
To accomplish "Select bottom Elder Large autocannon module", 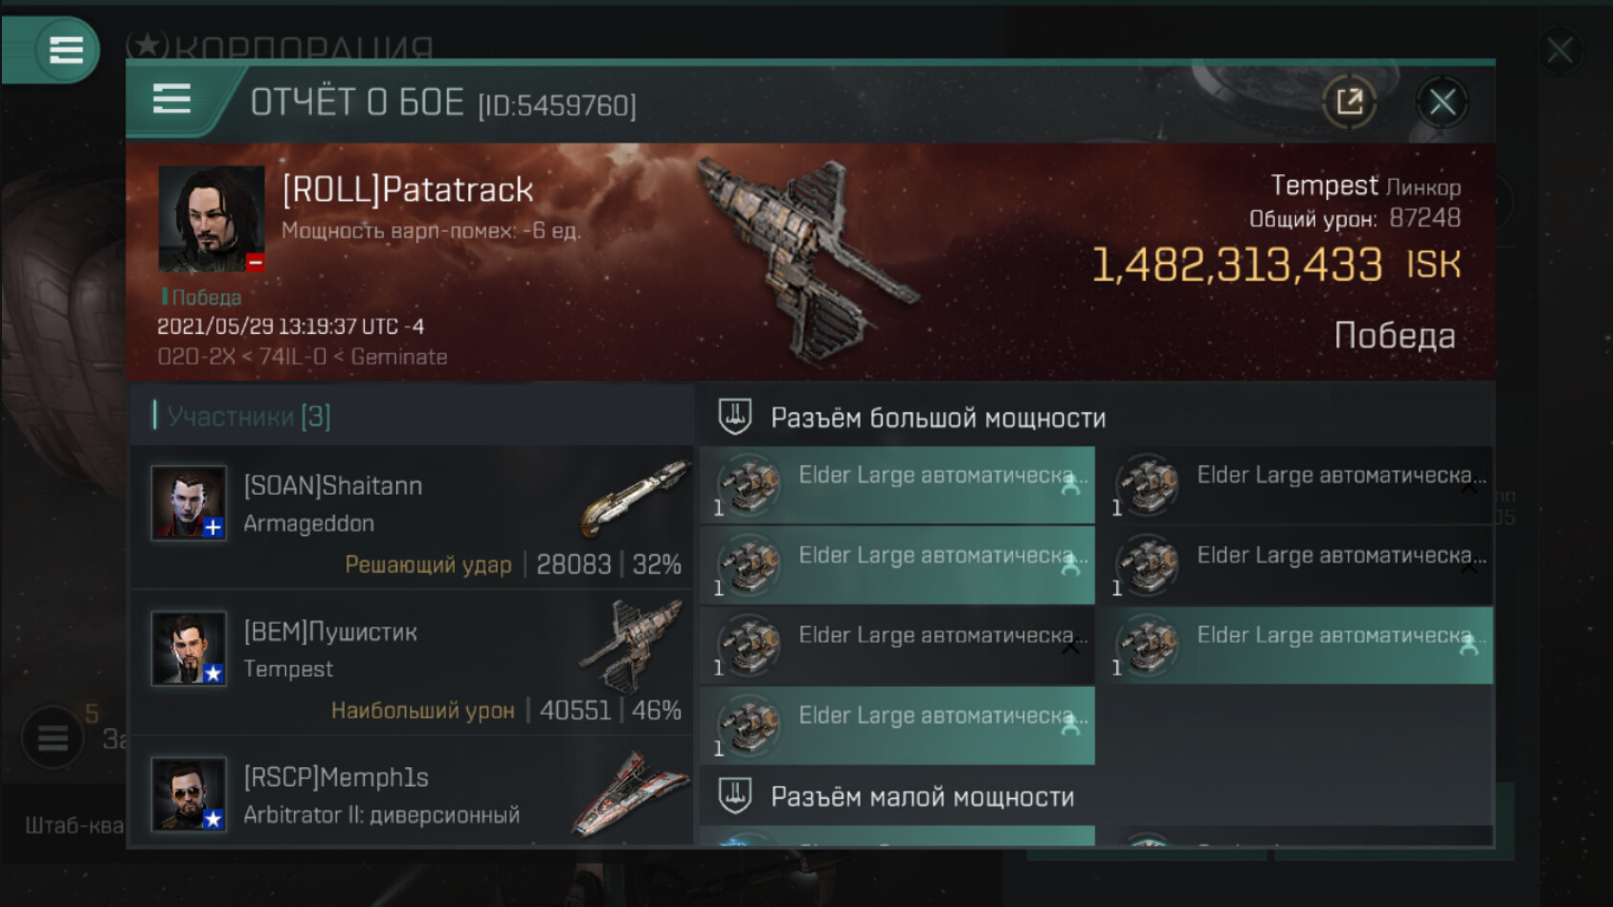I will click(x=898, y=725).
